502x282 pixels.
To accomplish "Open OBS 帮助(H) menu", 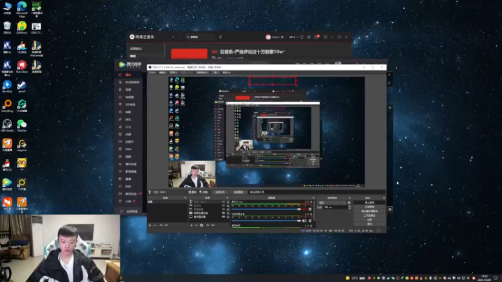I will tap(227, 73).
